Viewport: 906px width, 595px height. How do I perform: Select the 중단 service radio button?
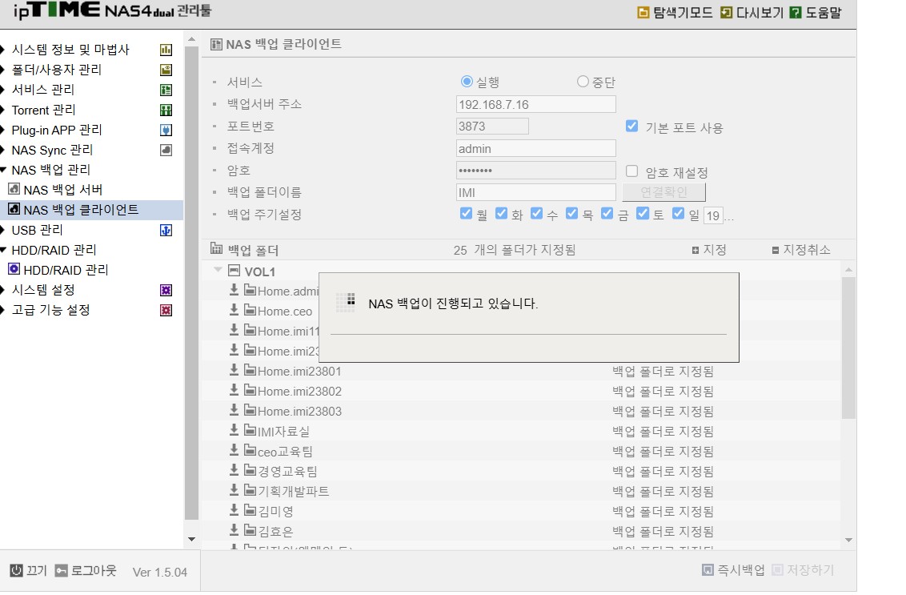tap(583, 82)
